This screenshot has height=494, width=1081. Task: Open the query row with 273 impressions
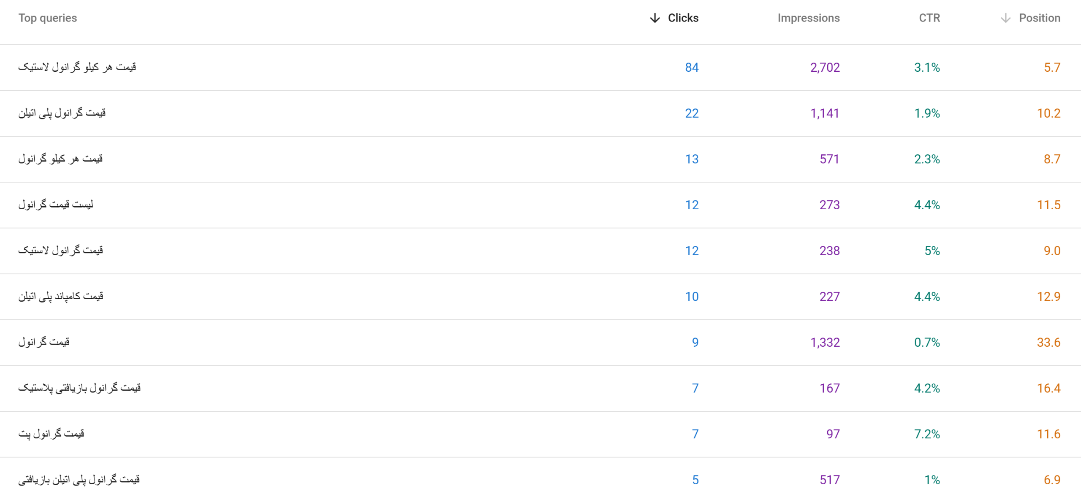point(540,205)
